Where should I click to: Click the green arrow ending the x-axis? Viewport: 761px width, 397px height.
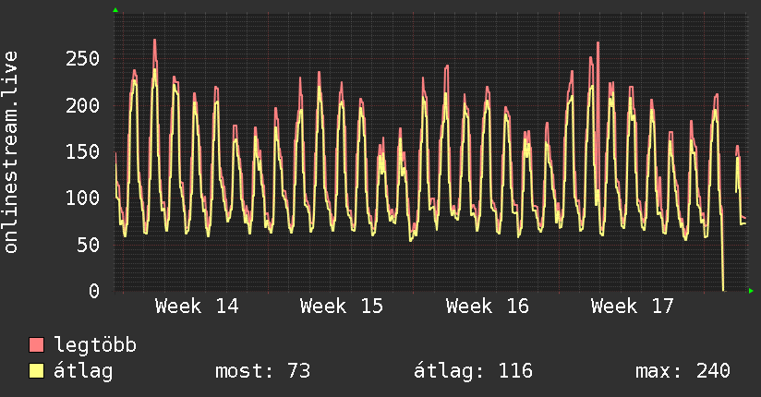[x=751, y=291]
